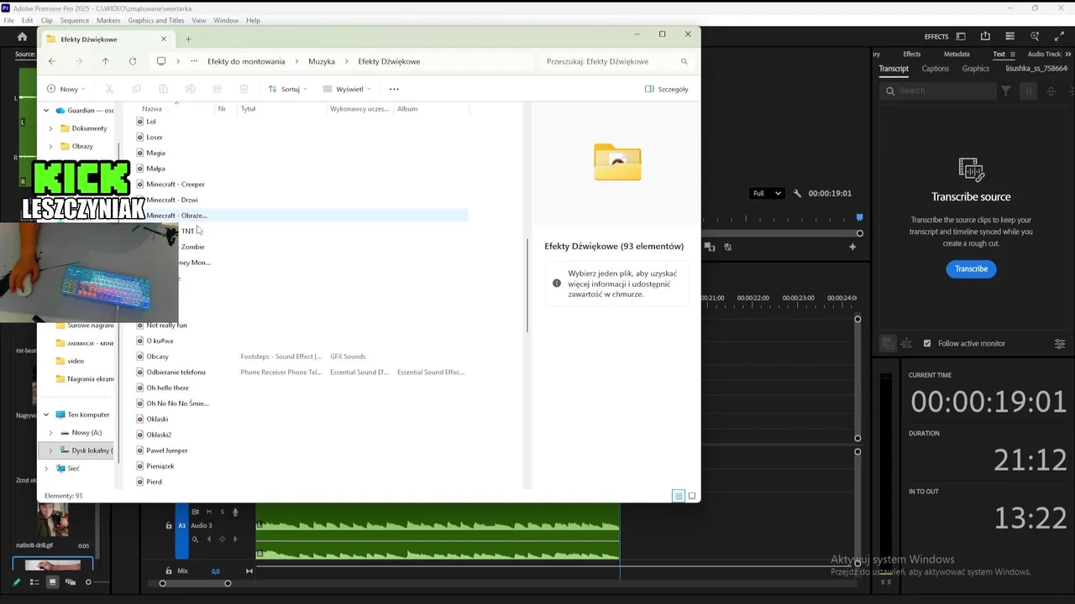Image resolution: width=1075 pixels, height=604 pixels.
Task: Click the transcript Search field
Action: tap(939, 91)
